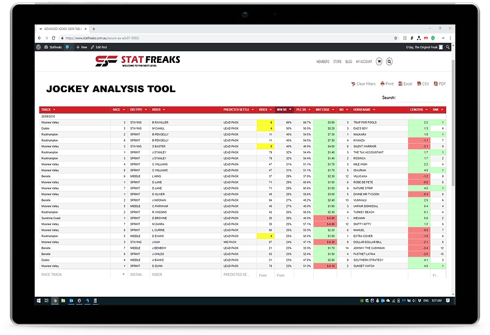Image resolution: width=490 pixels, height=335 pixels.
Task: Click the RIDER filter input
Action: [185, 275]
